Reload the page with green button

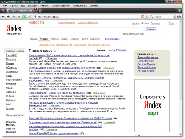coord(24,16)
